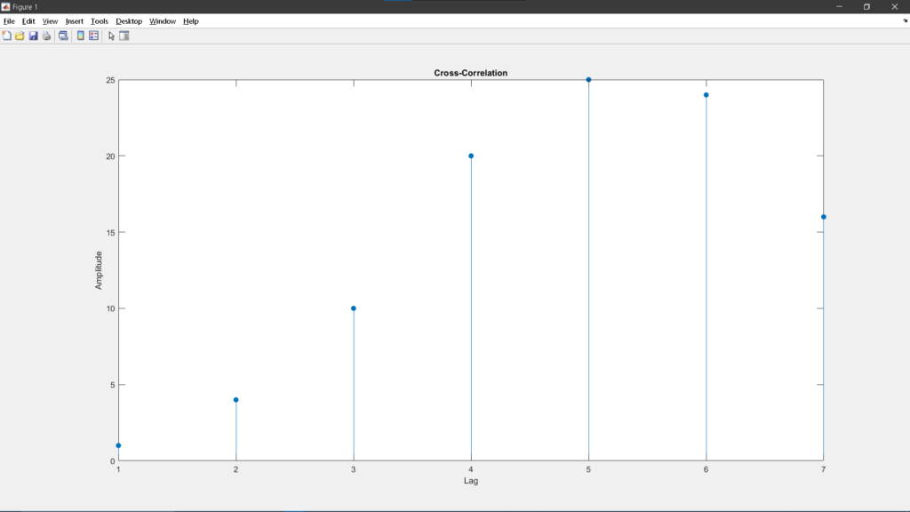Click the stem data point at lag 5
Viewport: 910px width, 512px height.
click(x=588, y=80)
